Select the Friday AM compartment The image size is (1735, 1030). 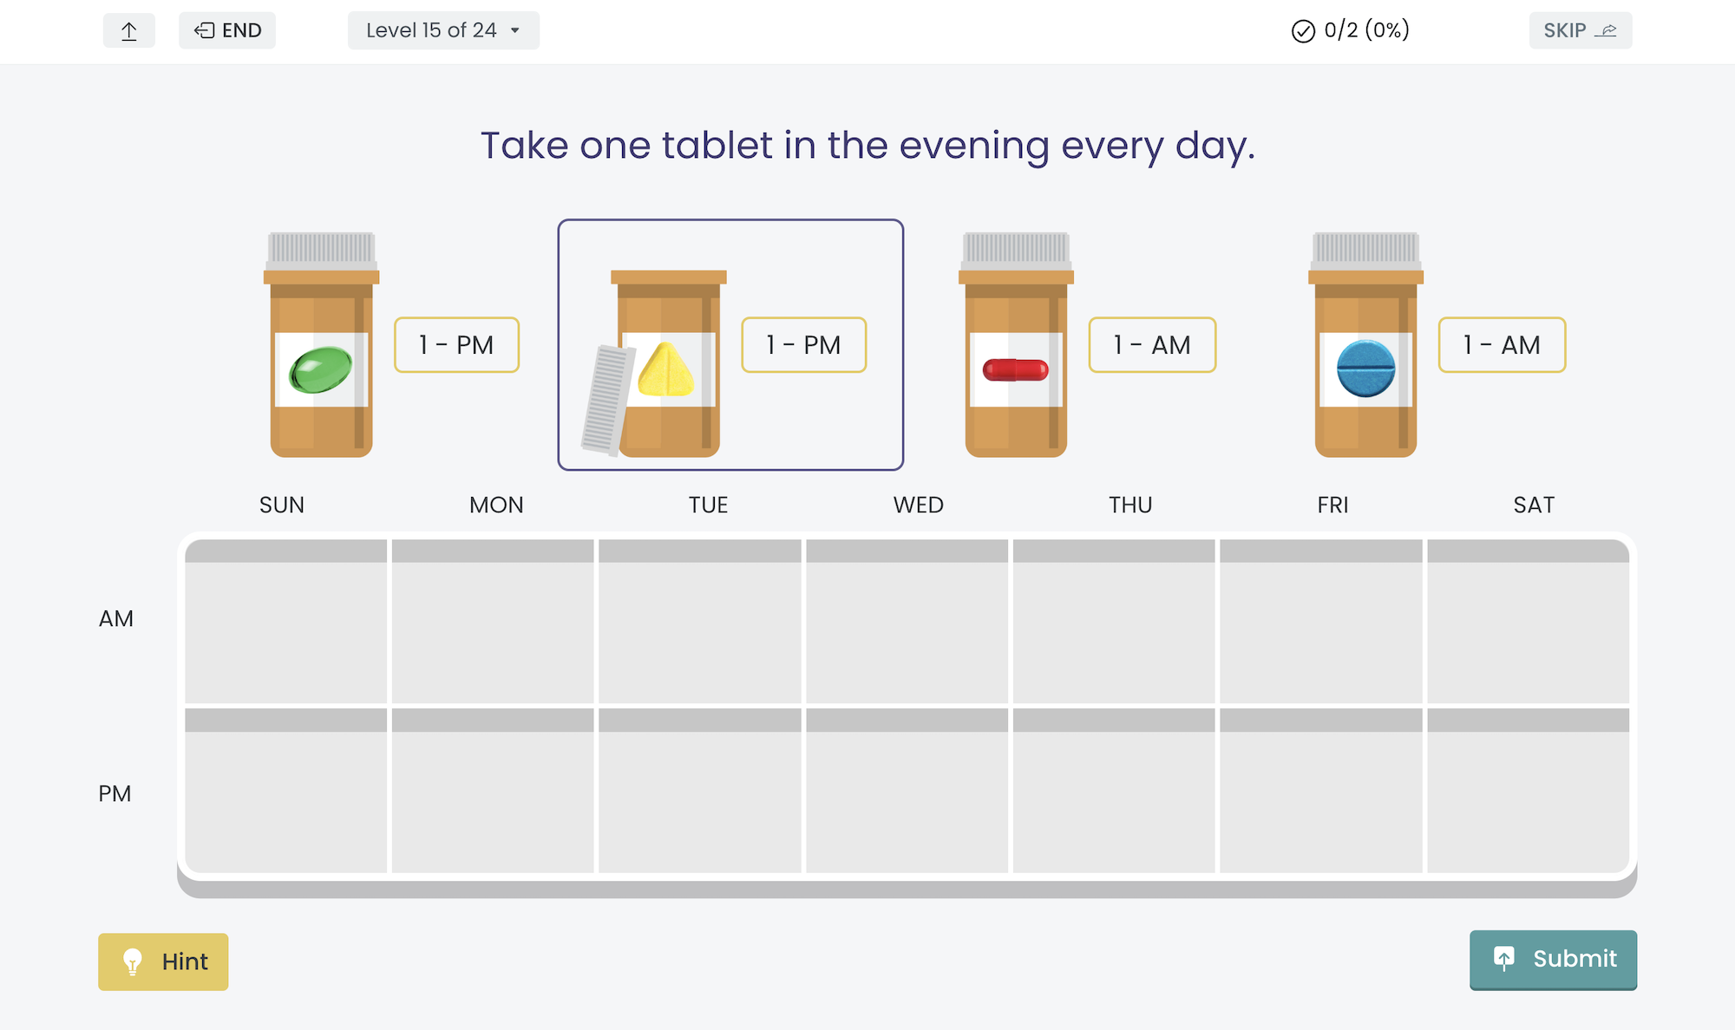click(x=1320, y=621)
